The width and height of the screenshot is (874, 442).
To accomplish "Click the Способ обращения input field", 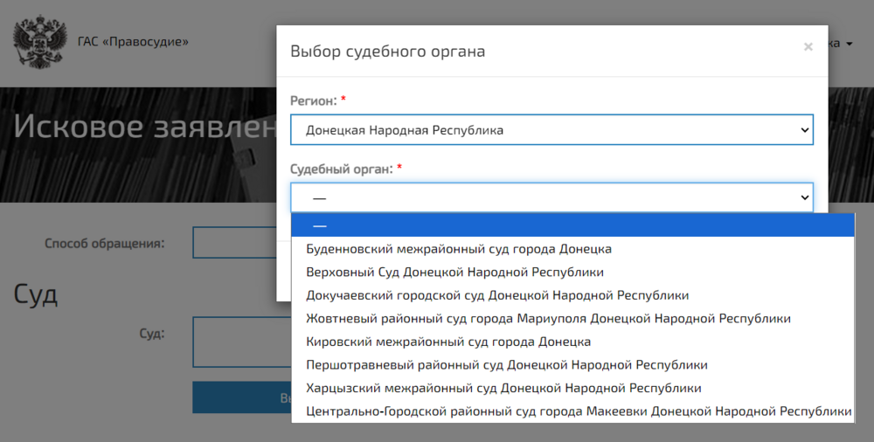I will pos(234,243).
